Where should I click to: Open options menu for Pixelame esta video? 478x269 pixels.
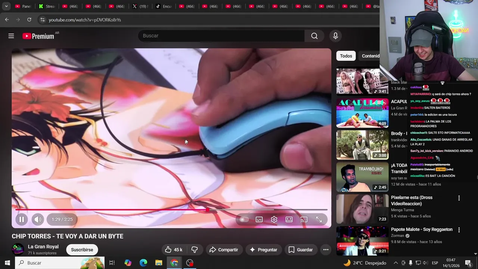coord(459,198)
